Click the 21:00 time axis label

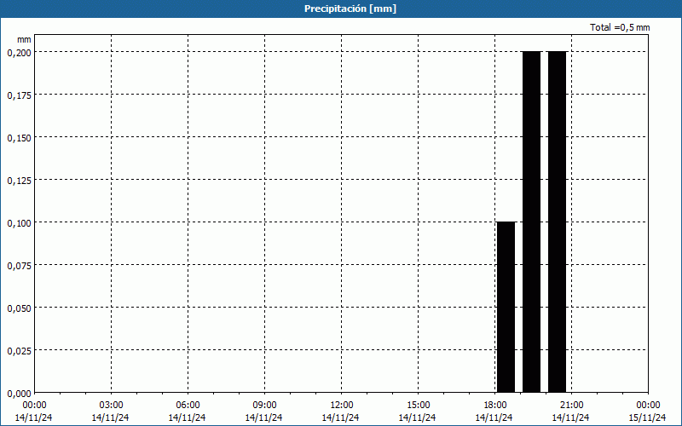tap(571, 406)
